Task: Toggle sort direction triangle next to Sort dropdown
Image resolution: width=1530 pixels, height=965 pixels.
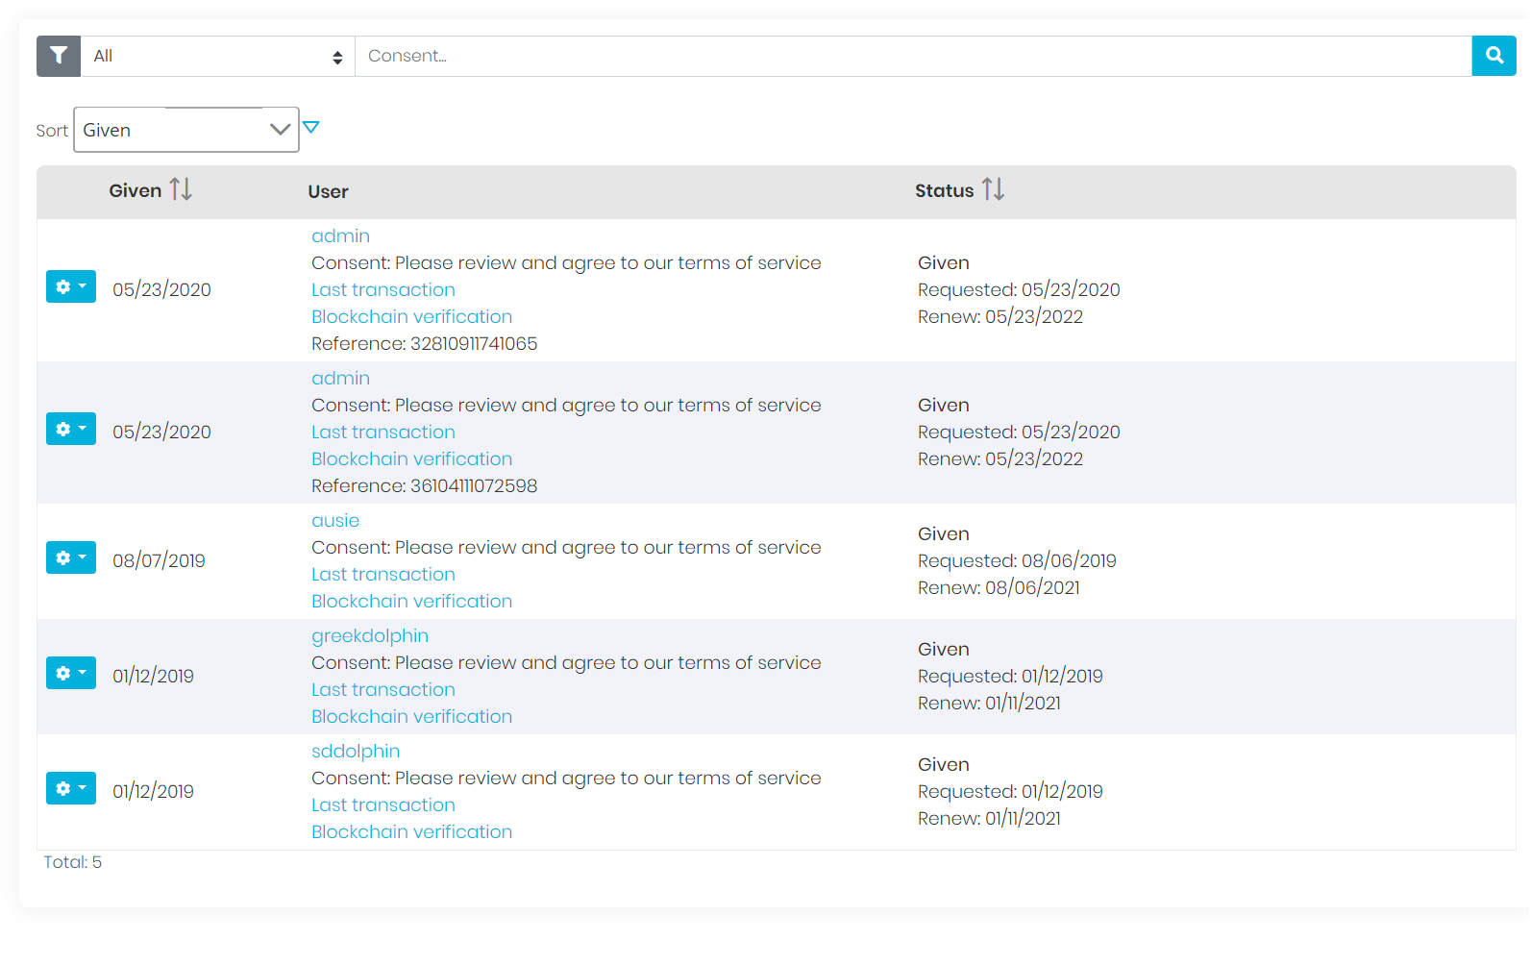Action: pyautogui.click(x=310, y=127)
